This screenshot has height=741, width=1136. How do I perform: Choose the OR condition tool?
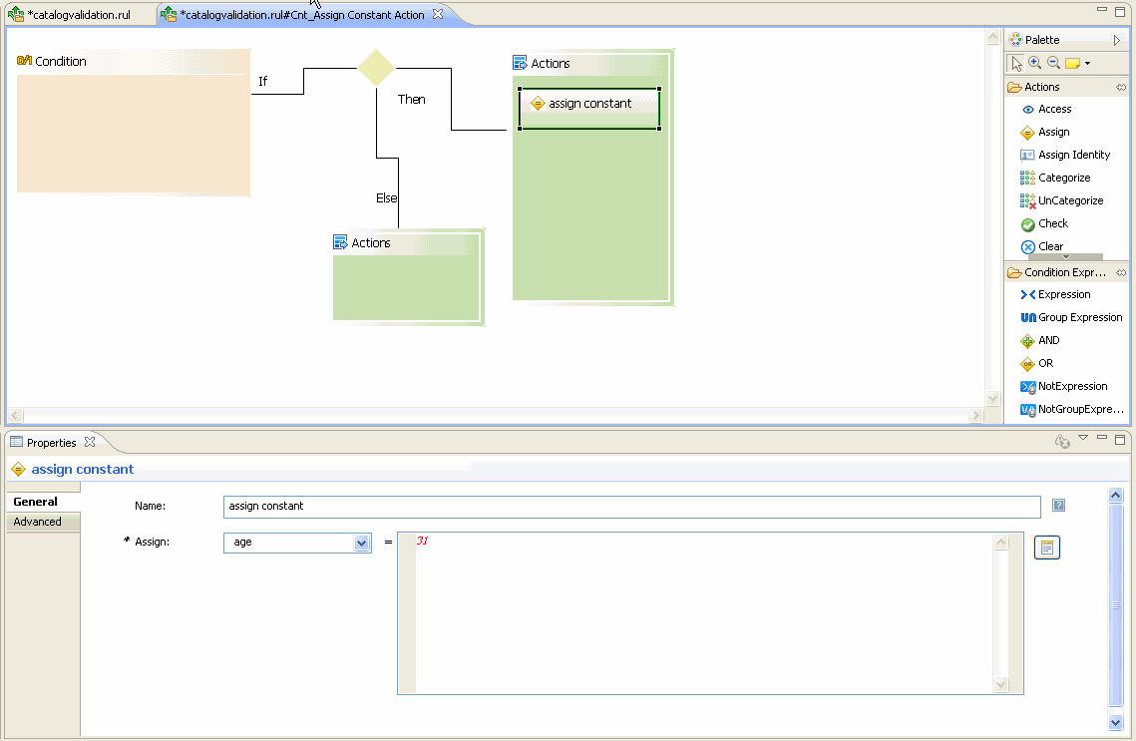point(1036,364)
